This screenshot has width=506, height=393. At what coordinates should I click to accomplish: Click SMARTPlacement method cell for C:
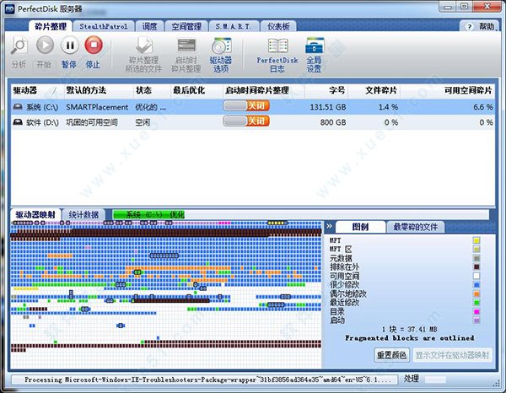tap(97, 107)
